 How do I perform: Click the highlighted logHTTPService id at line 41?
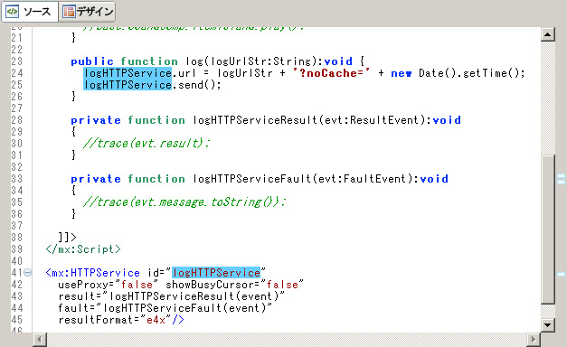[216, 273]
